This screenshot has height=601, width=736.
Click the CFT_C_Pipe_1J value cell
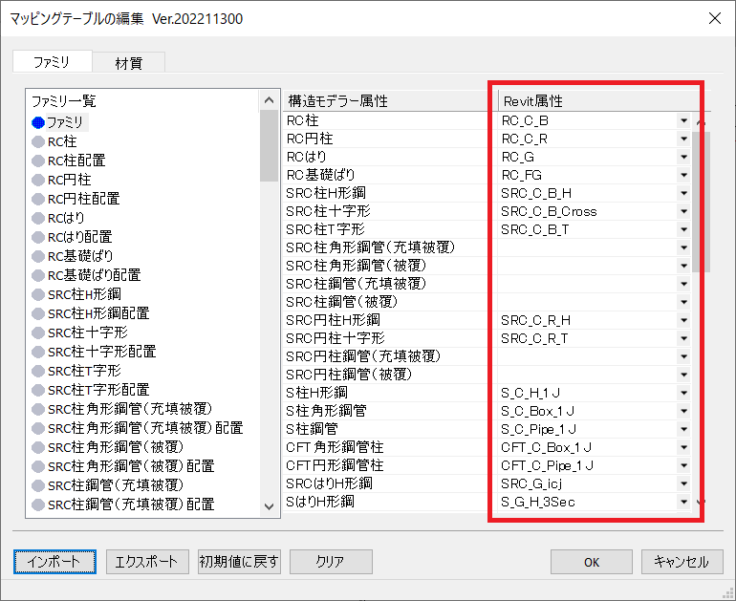pos(588,465)
